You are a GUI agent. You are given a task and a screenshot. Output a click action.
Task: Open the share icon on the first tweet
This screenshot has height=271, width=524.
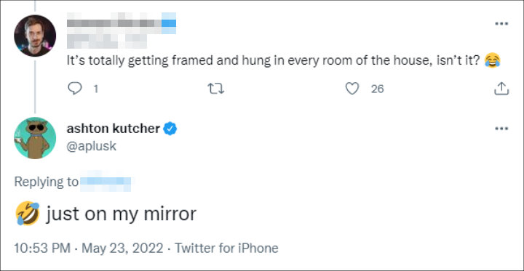tap(501, 89)
